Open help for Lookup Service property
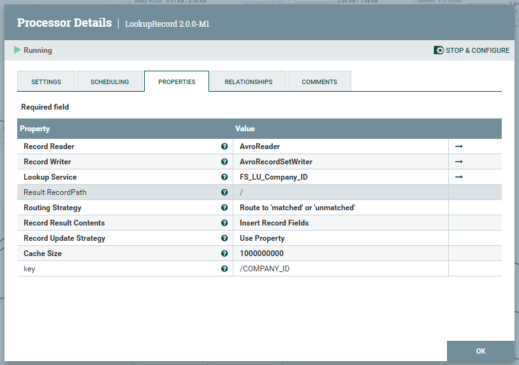 [224, 177]
